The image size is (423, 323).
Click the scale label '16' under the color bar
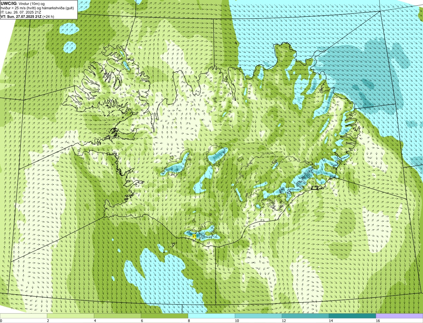378,321
